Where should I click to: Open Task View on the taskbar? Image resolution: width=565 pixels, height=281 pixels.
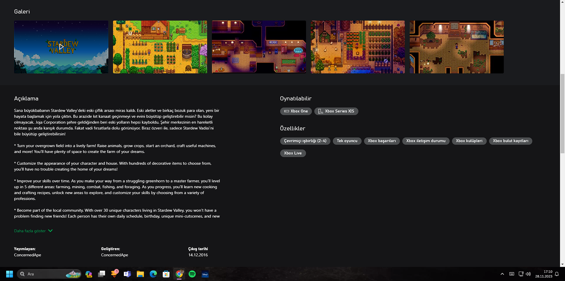102,274
